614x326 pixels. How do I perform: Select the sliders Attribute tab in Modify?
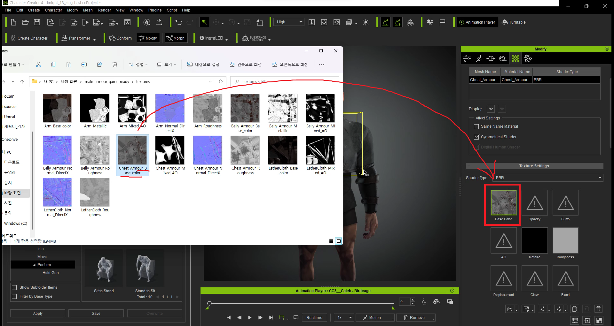[x=467, y=58]
